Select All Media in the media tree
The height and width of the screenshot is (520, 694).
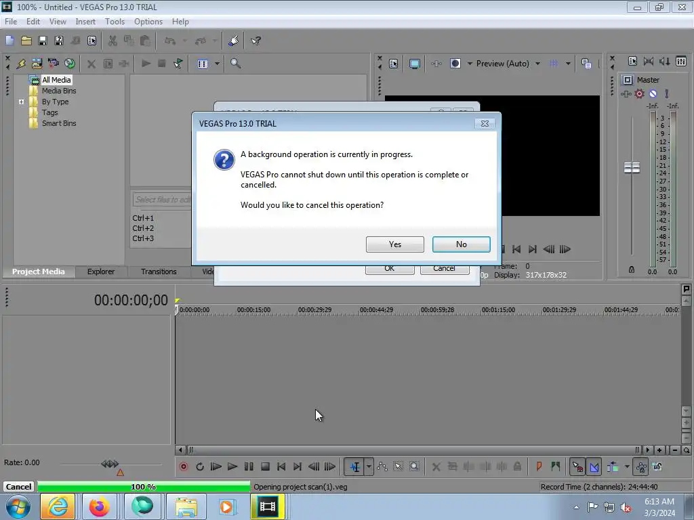coord(56,80)
